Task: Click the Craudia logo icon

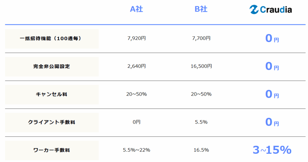Action: click(x=254, y=9)
